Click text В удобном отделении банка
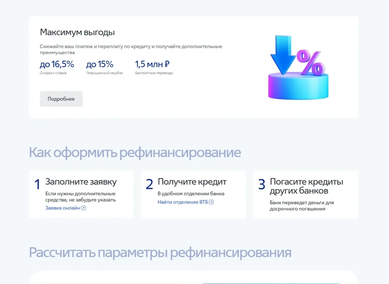This screenshot has width=389, height=284. (x=191, y=194)
